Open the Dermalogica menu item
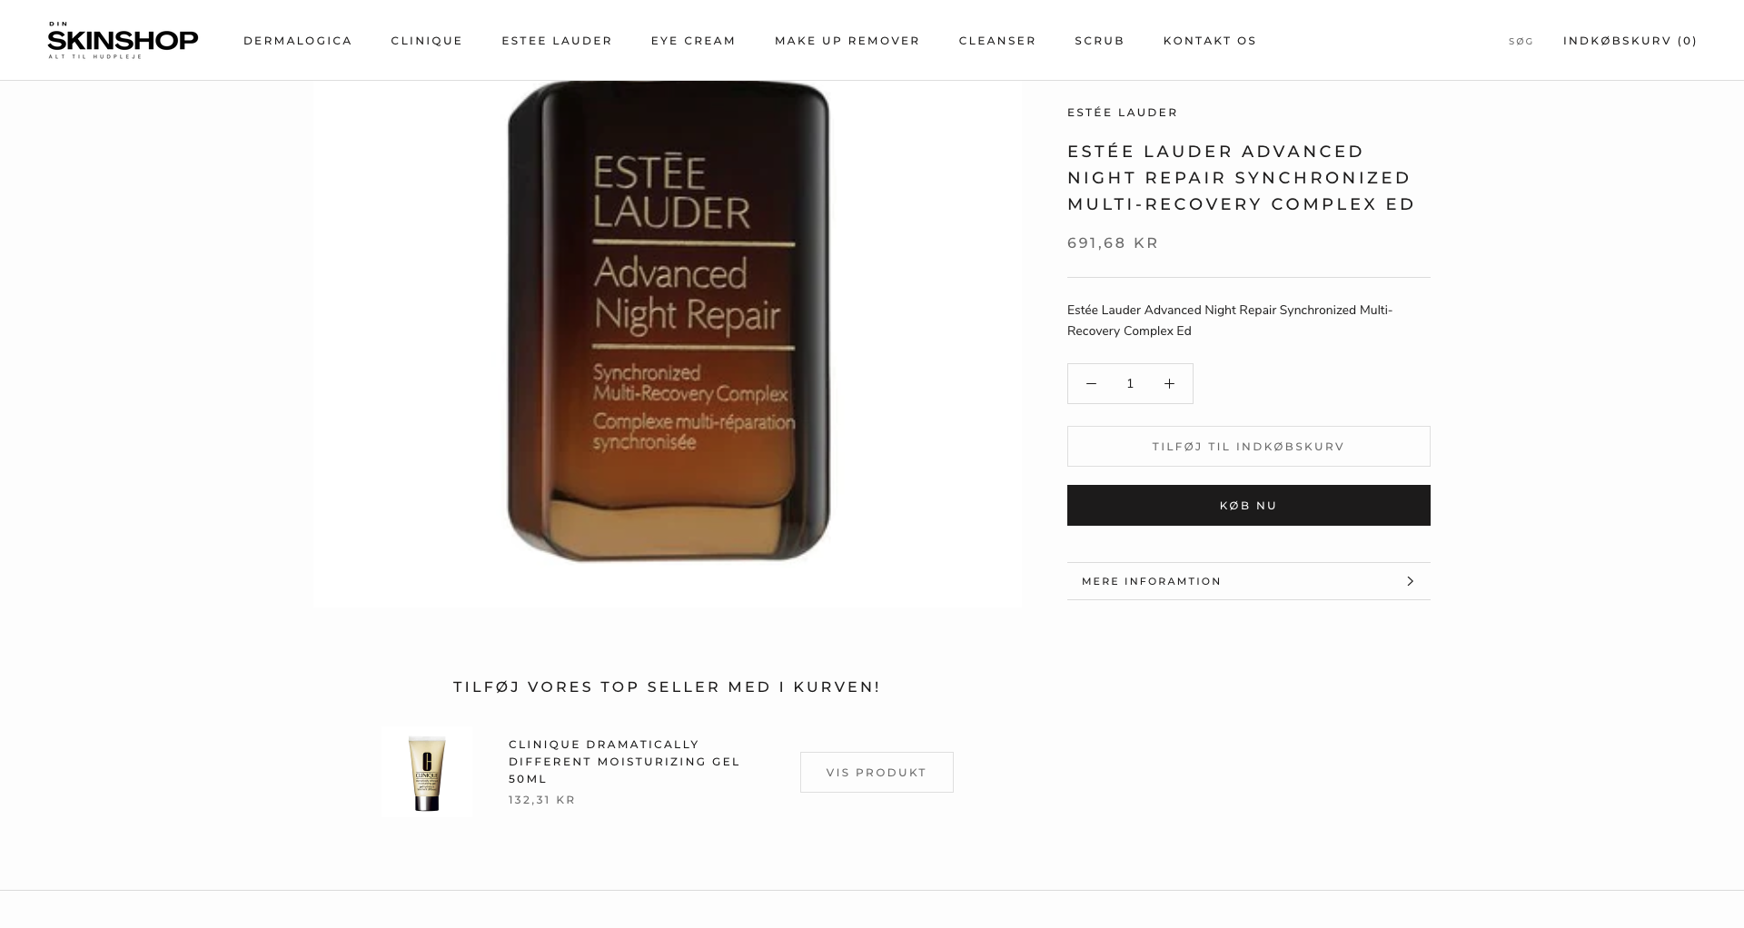Screen dimensions: 1744x928 (x=298, y=41)
